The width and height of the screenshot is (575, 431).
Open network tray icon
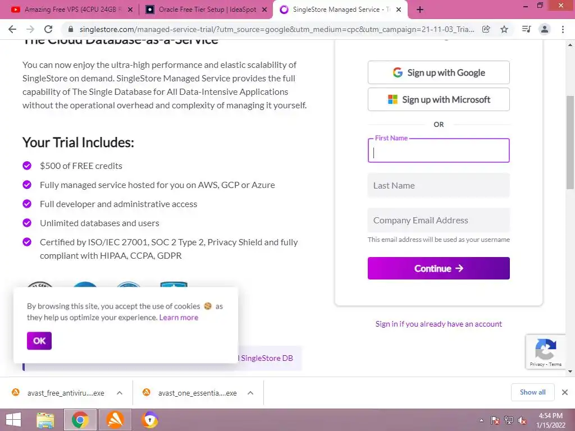(509, 420)
